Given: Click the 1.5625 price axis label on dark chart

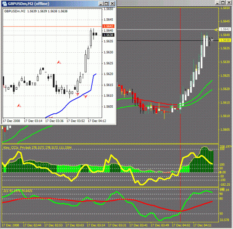Looking at the screenshot, I should 225,75.
